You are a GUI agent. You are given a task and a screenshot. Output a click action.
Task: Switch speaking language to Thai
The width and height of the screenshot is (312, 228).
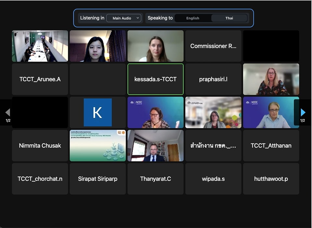click(x=229, y=18)
